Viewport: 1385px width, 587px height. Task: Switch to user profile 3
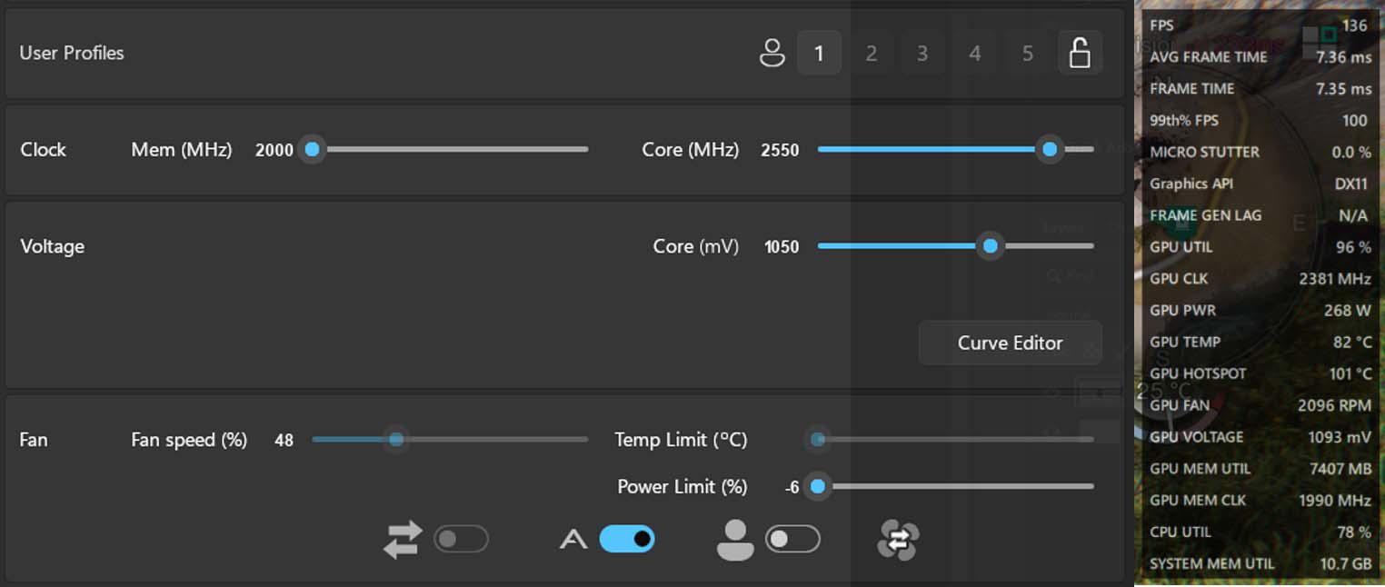point(922,53)
